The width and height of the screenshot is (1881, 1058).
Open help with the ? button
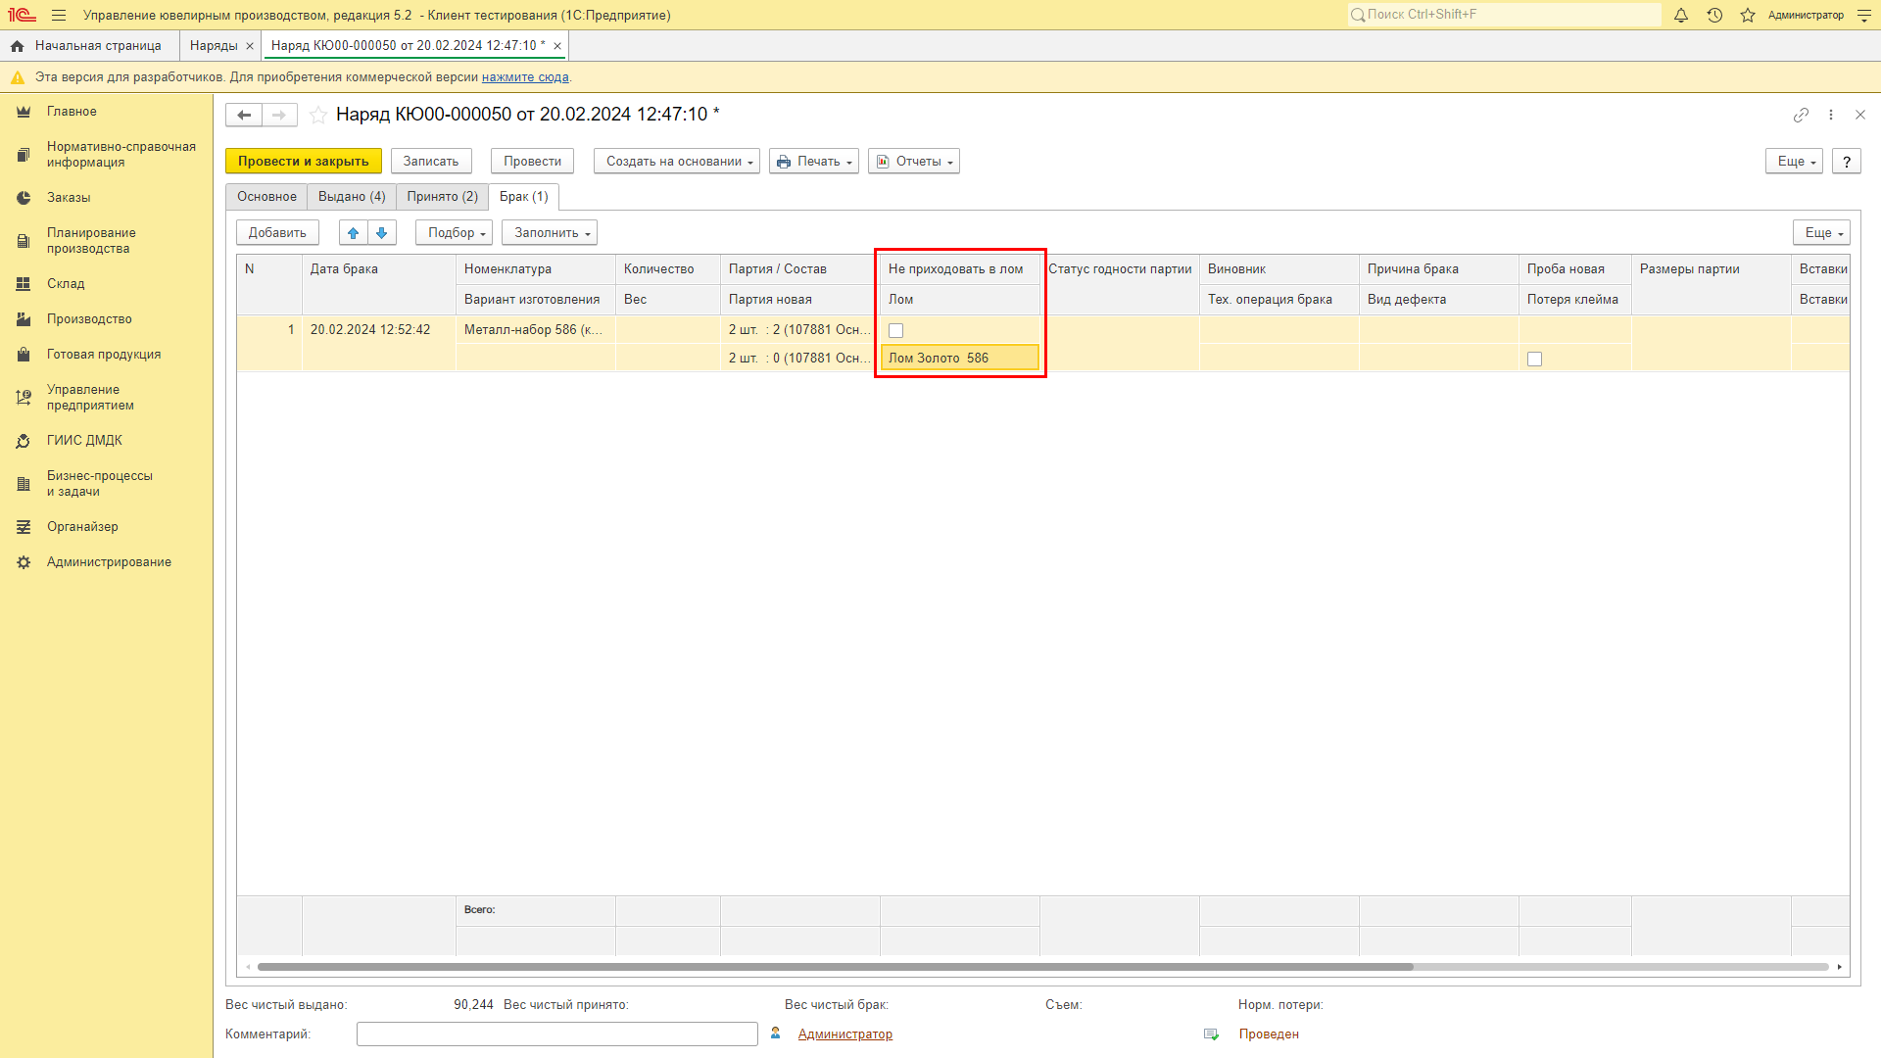click(1846, 162)
